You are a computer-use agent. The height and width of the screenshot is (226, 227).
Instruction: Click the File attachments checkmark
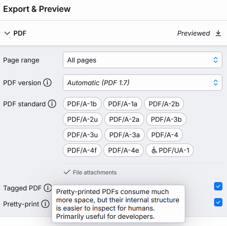pos(67,172)
